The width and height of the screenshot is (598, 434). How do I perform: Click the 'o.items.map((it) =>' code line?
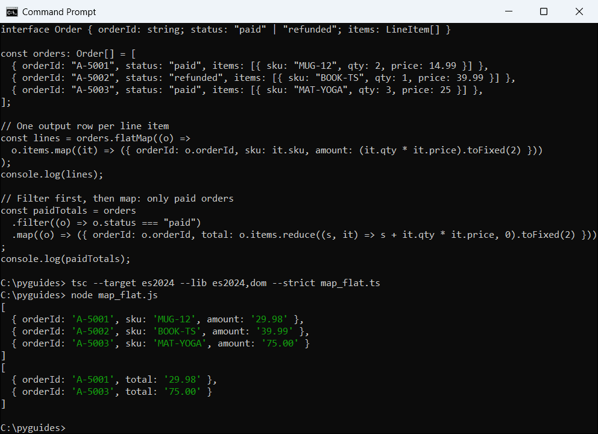coord(277,150)
